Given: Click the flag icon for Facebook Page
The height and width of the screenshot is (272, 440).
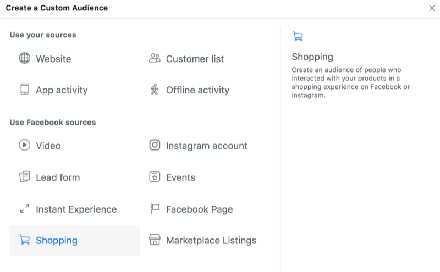Looking at the screenshot, I should coord(155,208).
